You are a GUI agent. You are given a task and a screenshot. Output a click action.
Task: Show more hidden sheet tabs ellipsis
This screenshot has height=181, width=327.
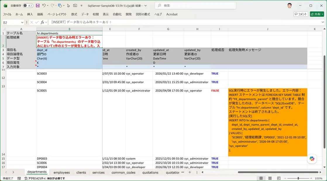(x=183, y=172)
